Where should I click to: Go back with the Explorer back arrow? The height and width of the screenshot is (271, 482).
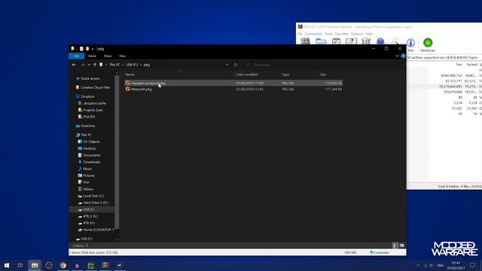point(74,65)
